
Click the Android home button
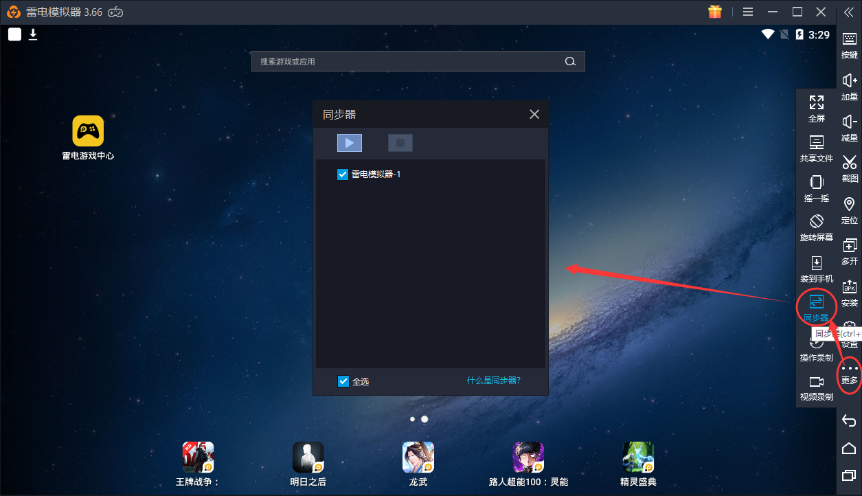(x=849, y=448)
